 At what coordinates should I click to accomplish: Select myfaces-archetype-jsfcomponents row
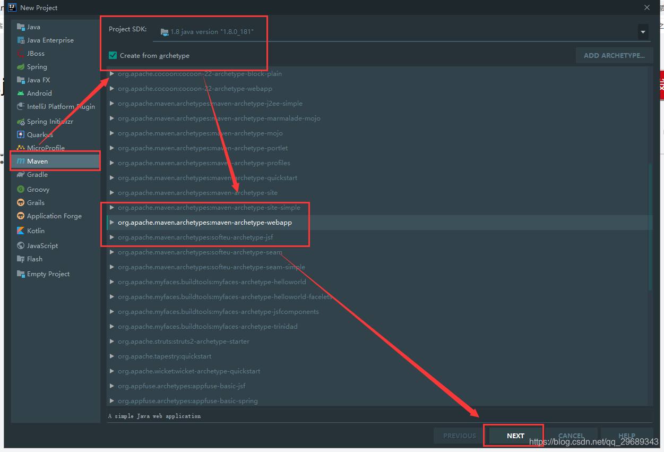point(377,312)
